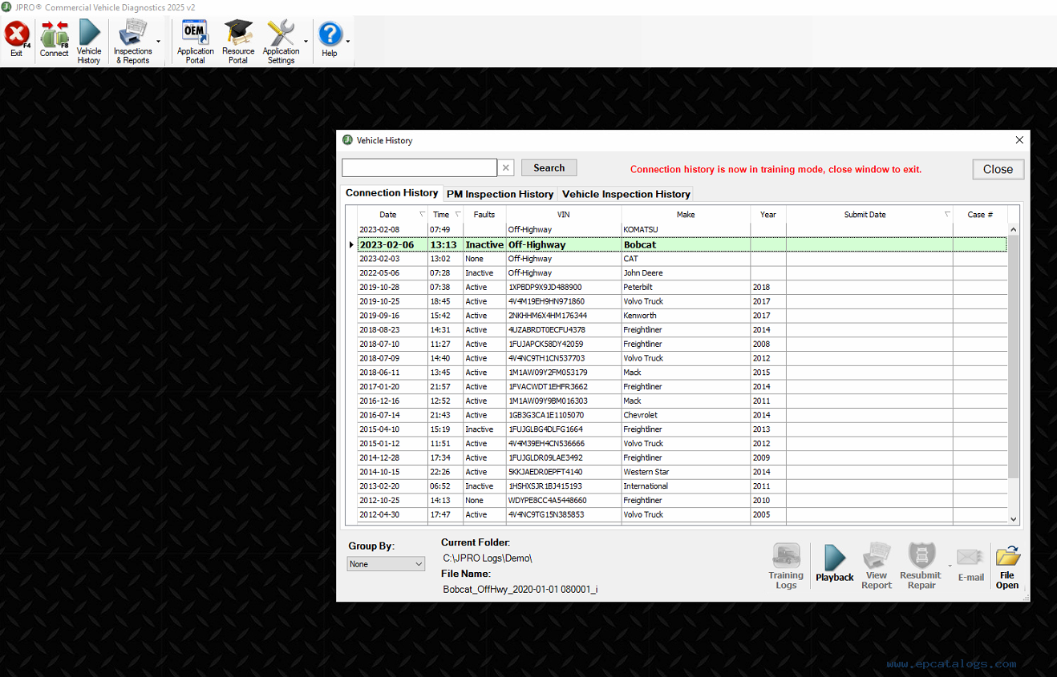Screen dimensions: 1057x677
Task: Select the Chevrolet row dated 2016-07-14
Action: pos(682,415)
